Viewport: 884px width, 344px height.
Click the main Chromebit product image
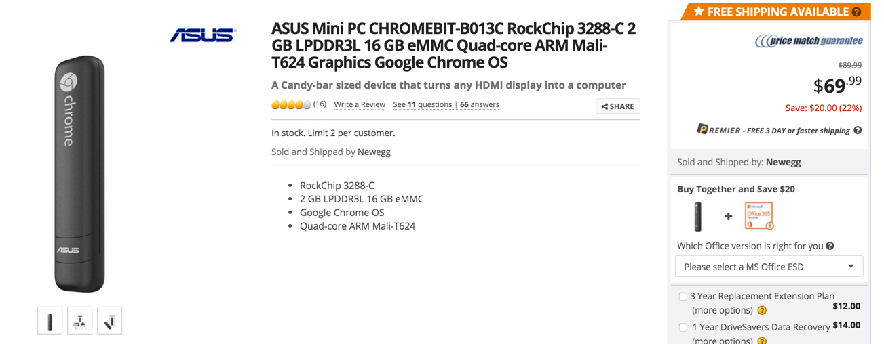(79, 174)
